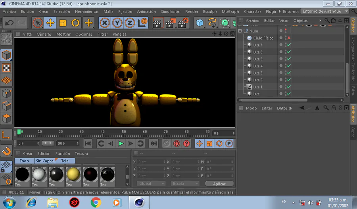Open Google Chrome from the taskbar
This screenshot has height=209, width=357.
[x=96, y=203]
